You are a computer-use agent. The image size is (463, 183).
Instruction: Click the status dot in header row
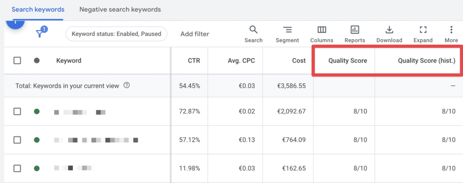click(x=37, y=61)
